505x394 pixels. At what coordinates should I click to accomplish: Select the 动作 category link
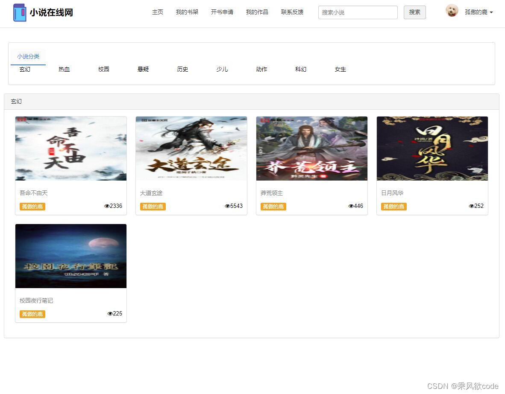tap(261, 69)
